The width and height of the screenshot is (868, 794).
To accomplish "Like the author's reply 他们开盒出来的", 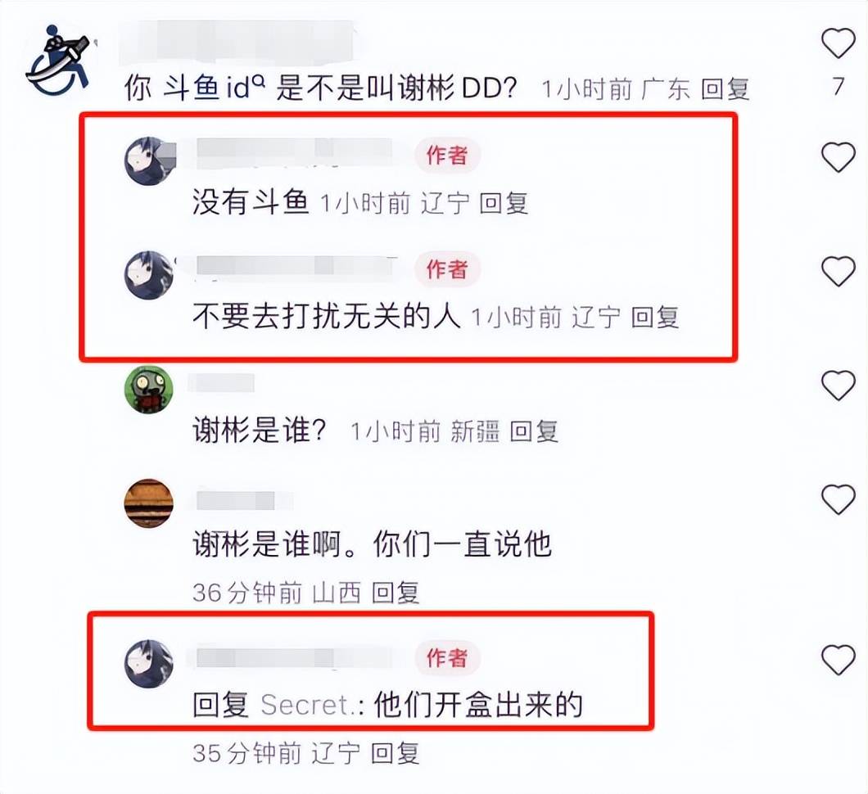I will (838, 660).
